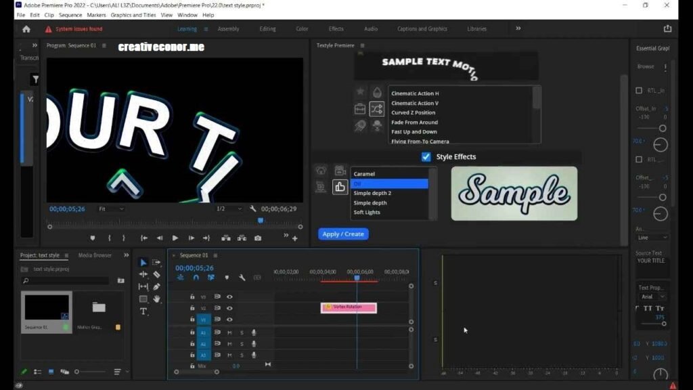Click the Apply / Create button
This screenshot has width=693, height=390.
343,234
